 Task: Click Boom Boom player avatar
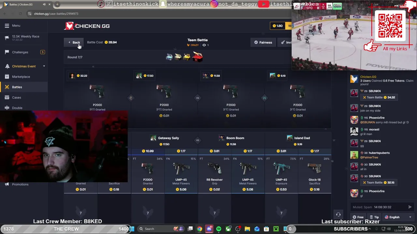coord(222,138)
